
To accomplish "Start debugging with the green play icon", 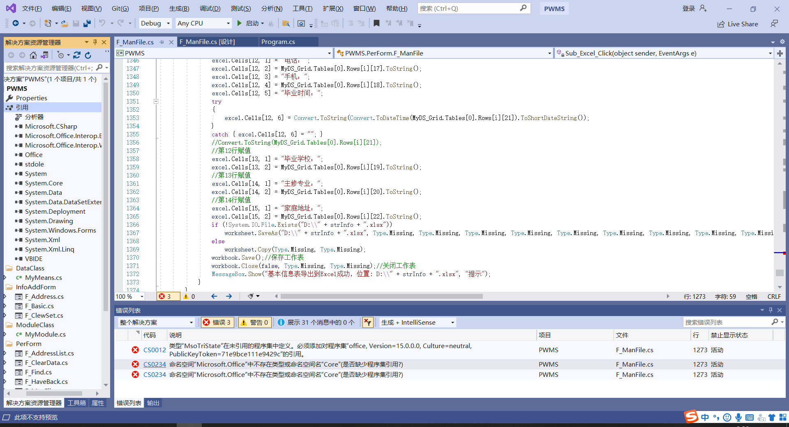I will point(239,23).
